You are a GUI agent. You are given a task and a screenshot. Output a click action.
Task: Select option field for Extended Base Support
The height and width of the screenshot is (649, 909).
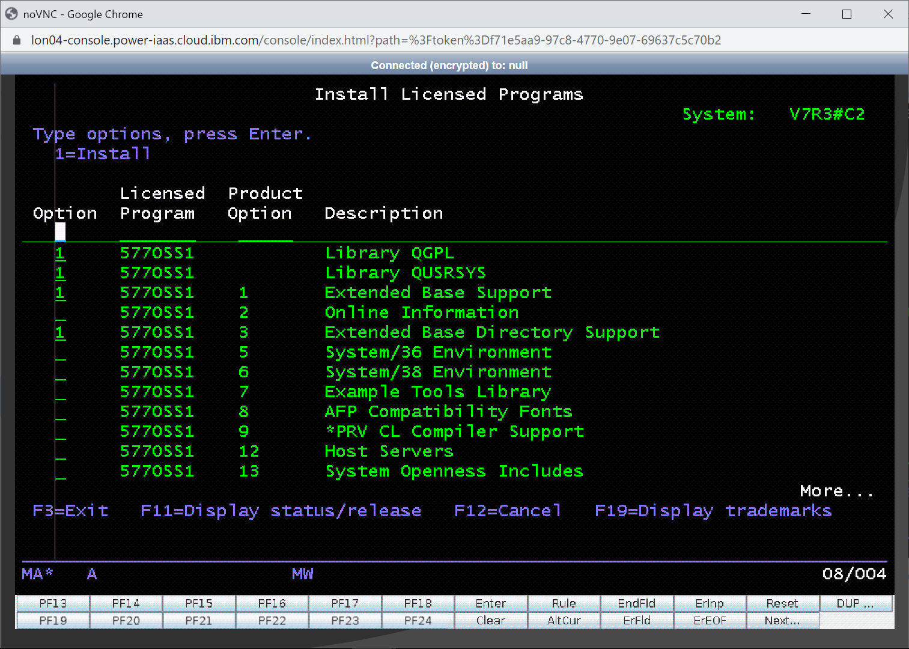point(60,293)
